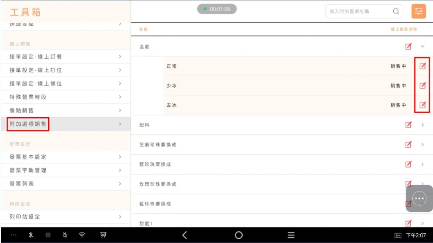
Task: Open 發票基本設定 settings
Action: [65, 157]
